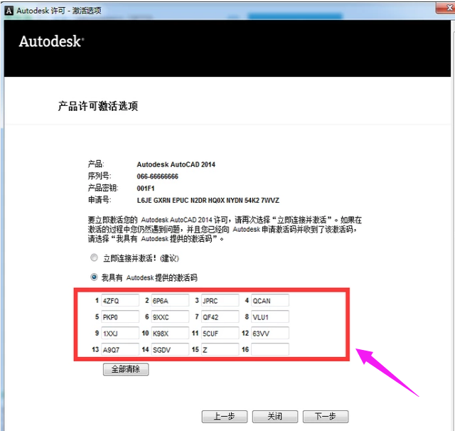455x431 pixels.
Task: Click activation field 10 containing K98X
Action: pos(170,334)
